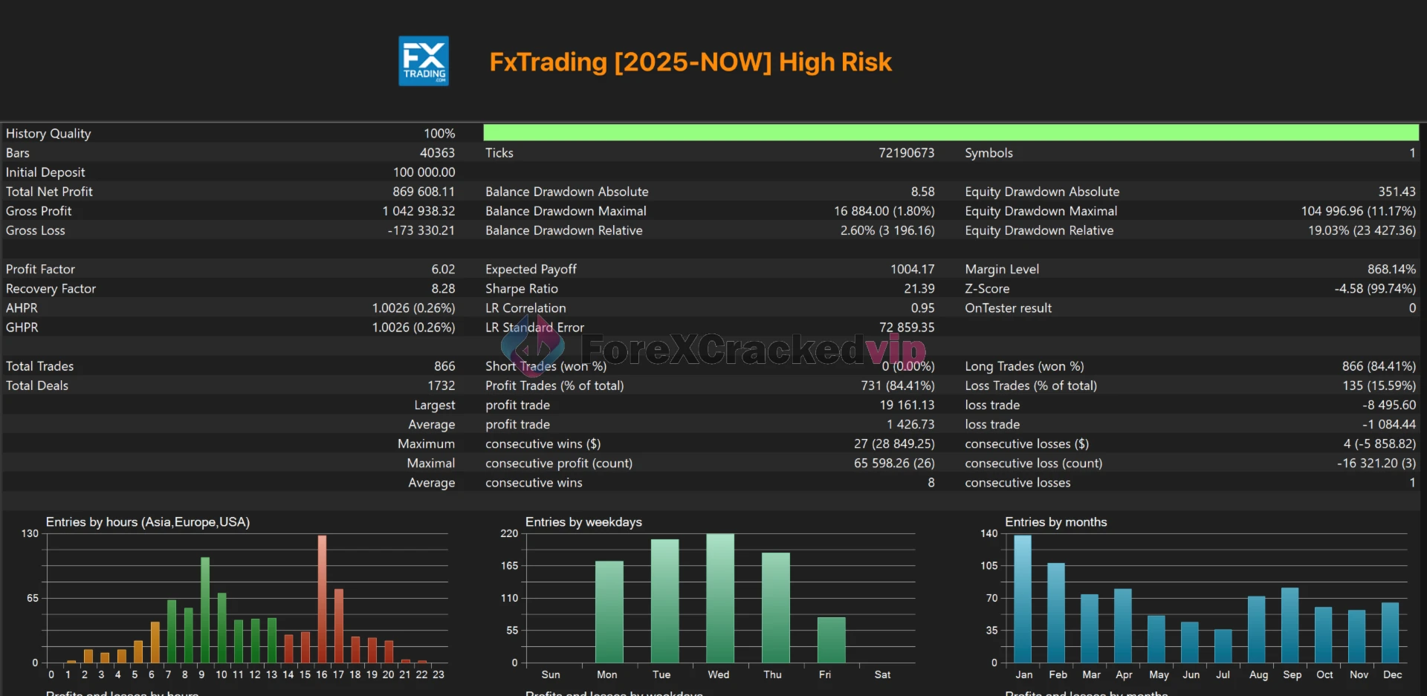Click the FxTrading High Risk title

(690, 62)
